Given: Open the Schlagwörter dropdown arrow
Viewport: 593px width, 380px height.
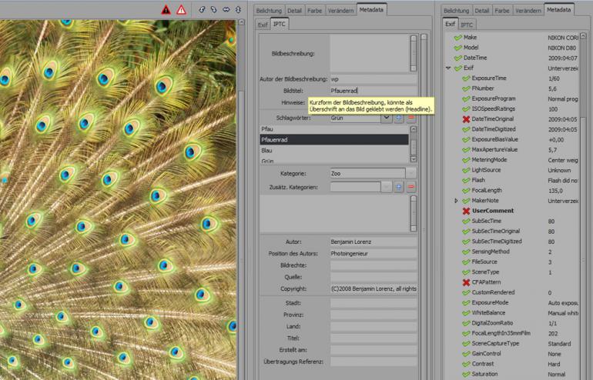Looking at the screenshot, I should [386, 118].
